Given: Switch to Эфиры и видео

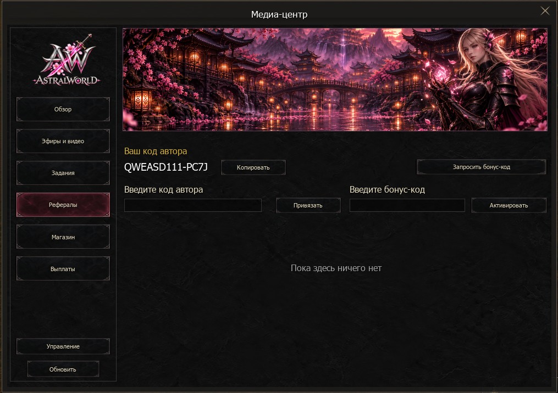Looking at the screenshot, I should tap(63, 141).
